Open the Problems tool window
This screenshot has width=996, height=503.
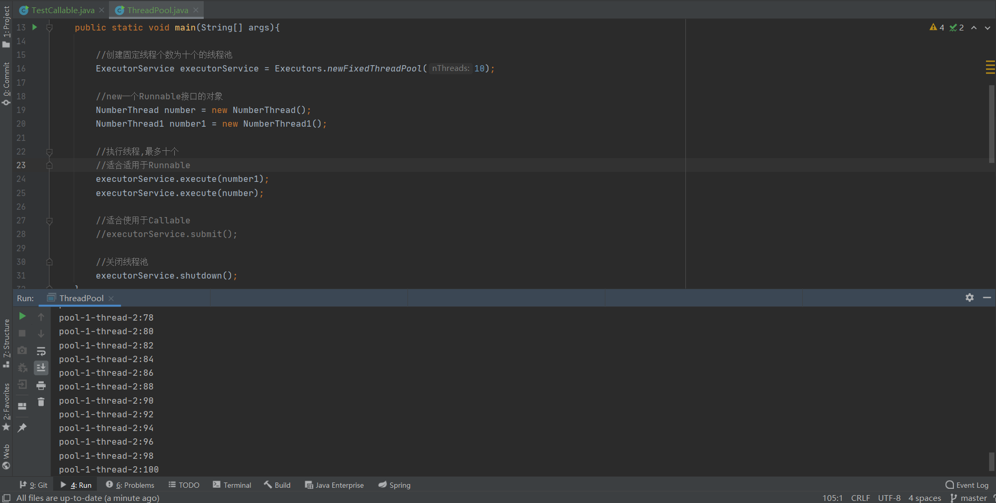pos(130,485)
